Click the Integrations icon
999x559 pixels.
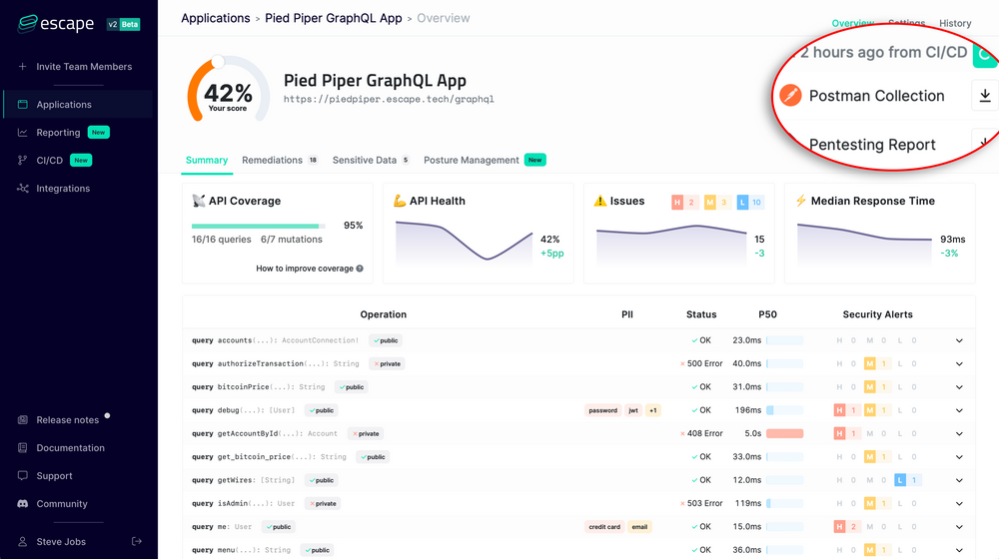pos(22,189)
